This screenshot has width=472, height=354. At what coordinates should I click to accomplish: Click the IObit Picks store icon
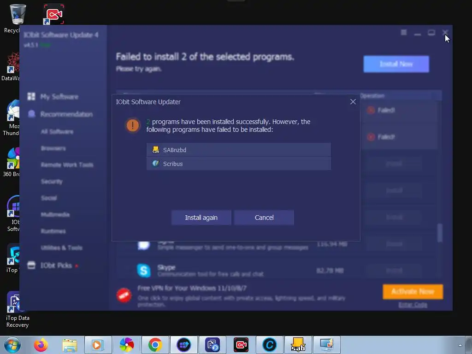[31, 265]
